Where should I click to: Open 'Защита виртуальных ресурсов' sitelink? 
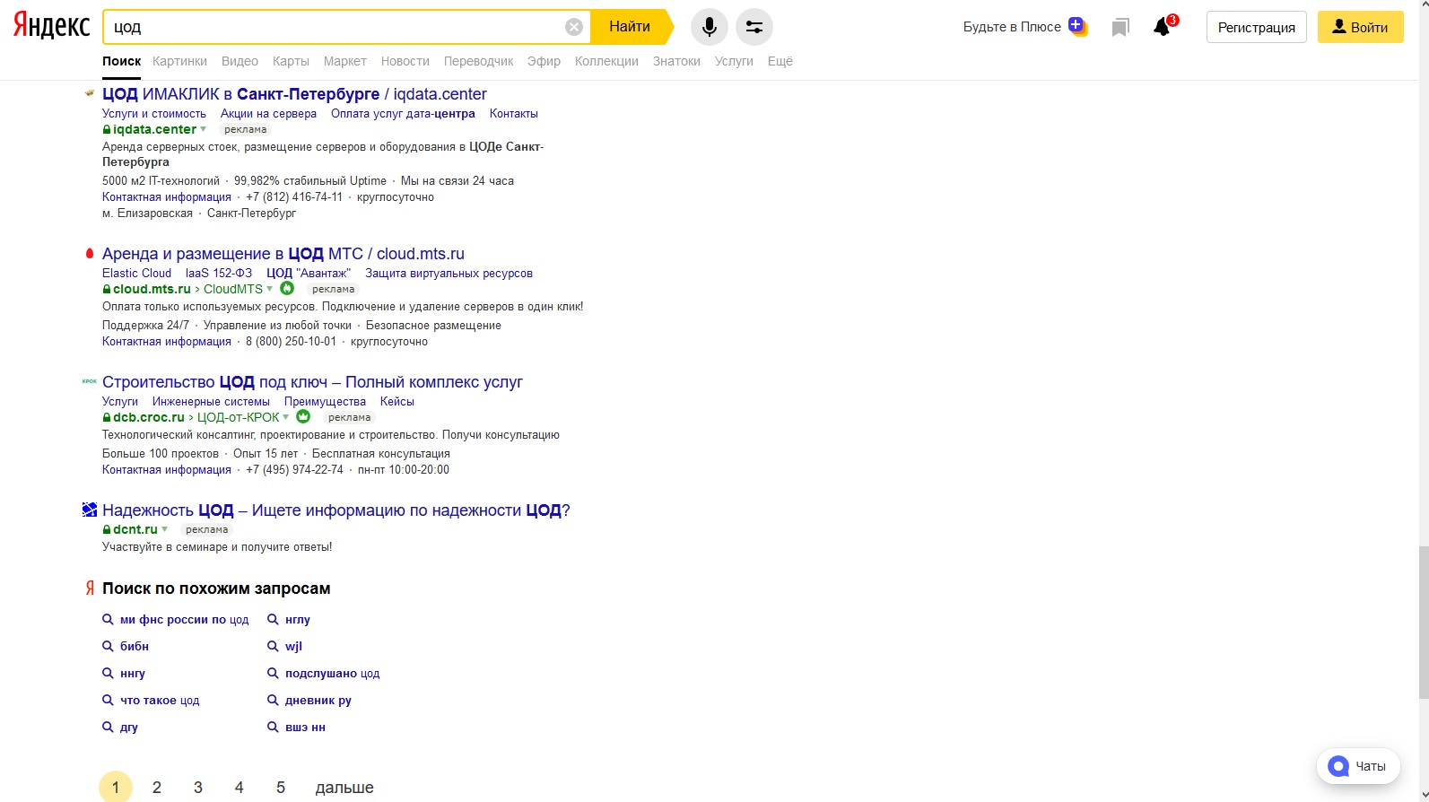(449, 273)
